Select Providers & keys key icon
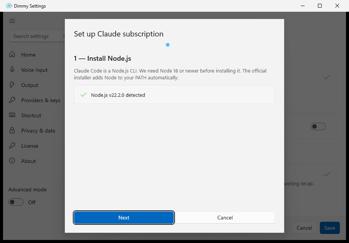The width and height of the screenshot is (349, 243). 12,100
